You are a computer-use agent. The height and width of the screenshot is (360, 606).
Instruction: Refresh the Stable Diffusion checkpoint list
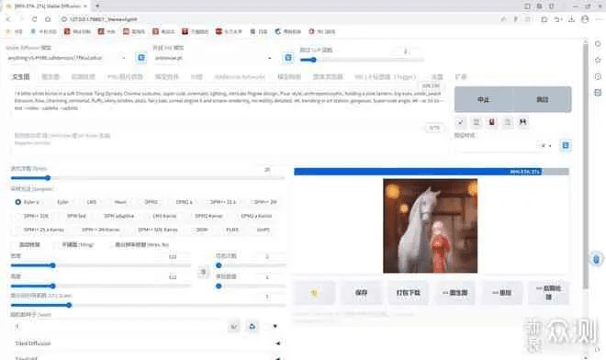click(x=141, y=58)
